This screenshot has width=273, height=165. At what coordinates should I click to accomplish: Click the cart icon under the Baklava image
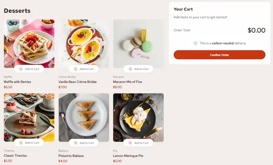pyautogui.click(x=76, y=143)
